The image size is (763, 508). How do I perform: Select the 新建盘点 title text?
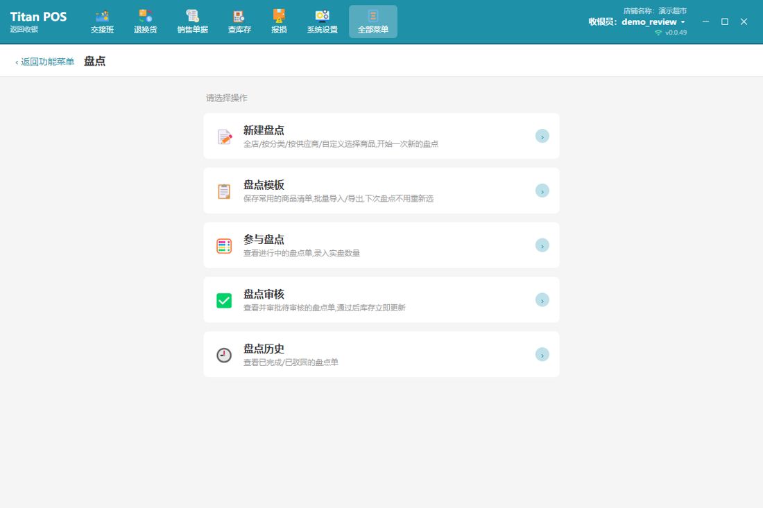[264, 130]
